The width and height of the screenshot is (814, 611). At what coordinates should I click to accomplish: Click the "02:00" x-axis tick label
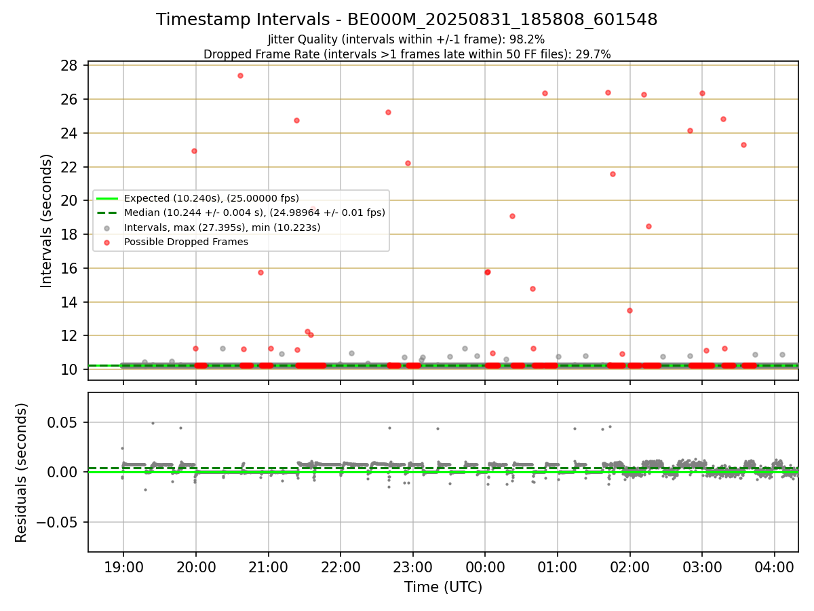tap(630, 568)
